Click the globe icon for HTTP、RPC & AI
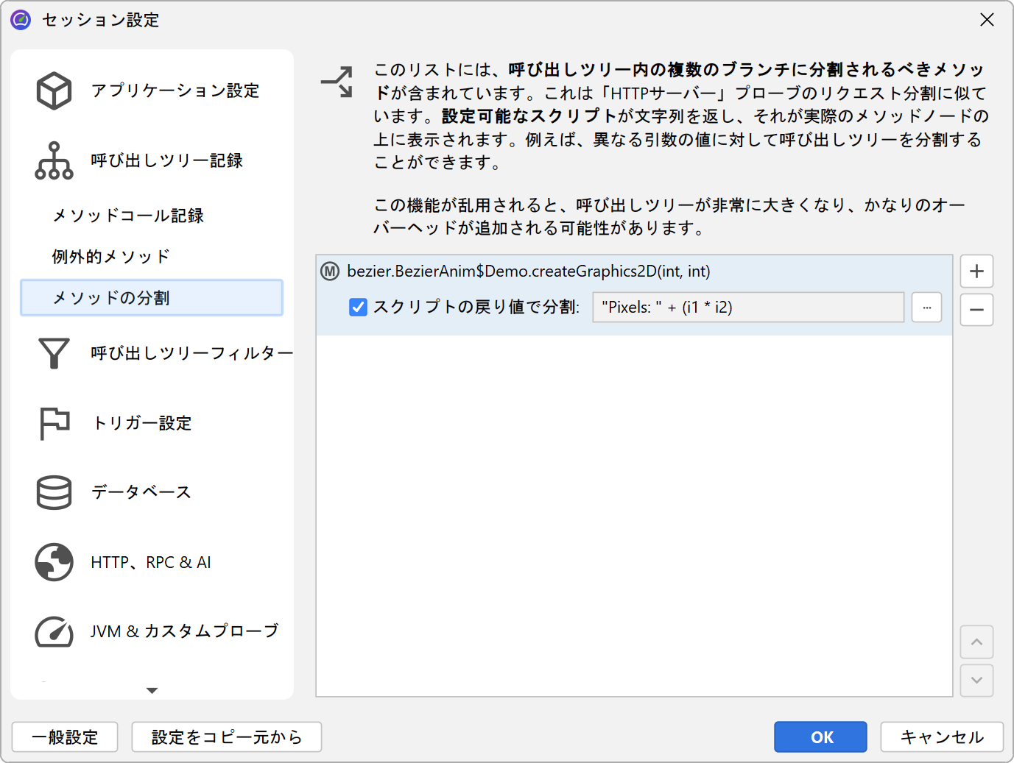 tap(54, 563)
